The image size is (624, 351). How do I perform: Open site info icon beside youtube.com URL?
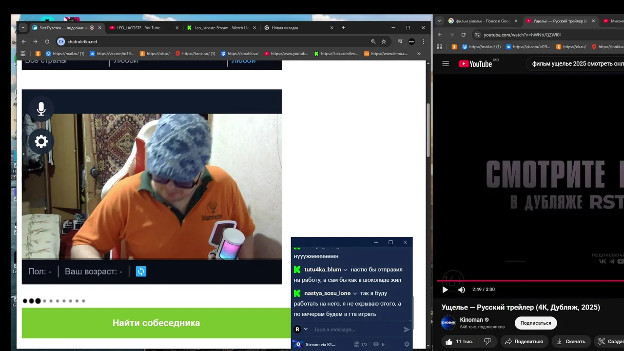click(x=477, y=35)
